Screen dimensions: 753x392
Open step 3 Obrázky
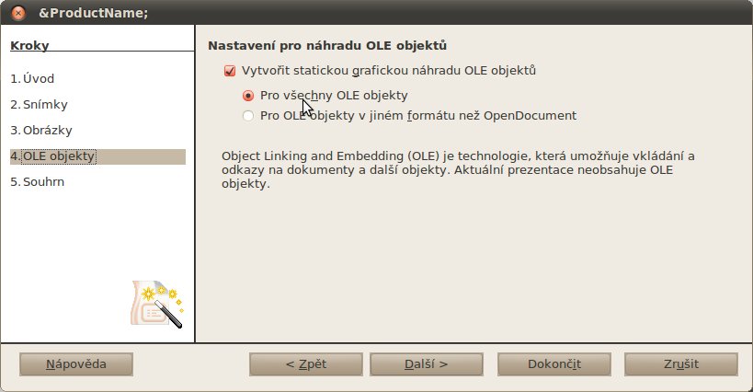(41, 131)
